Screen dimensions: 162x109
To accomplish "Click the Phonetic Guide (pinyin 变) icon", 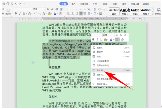I will point(61,9).
